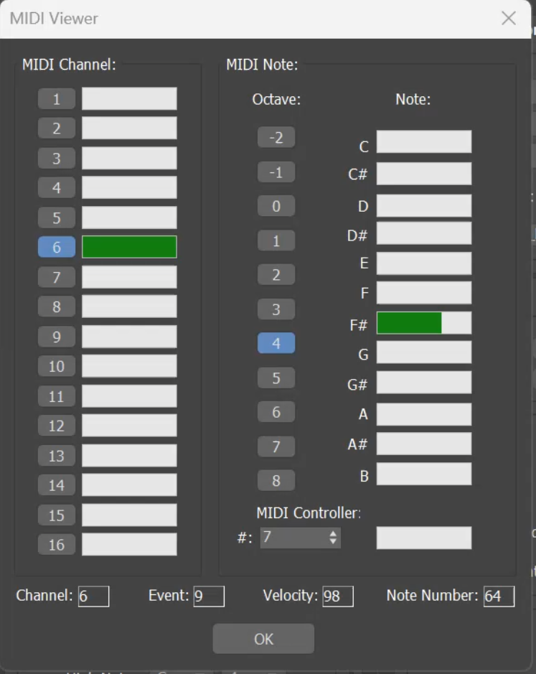Close the MIDI Viewer dialog

(x=509, y=19)
